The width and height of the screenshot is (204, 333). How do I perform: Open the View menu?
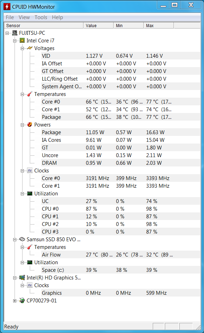pyautogui.click(x=24, y=17)
